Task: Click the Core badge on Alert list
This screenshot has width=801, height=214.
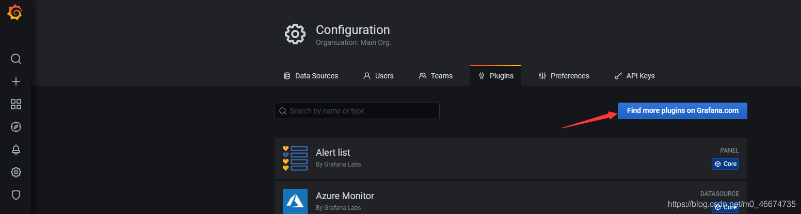Action: pyautogui.click(x=725, y=164)
